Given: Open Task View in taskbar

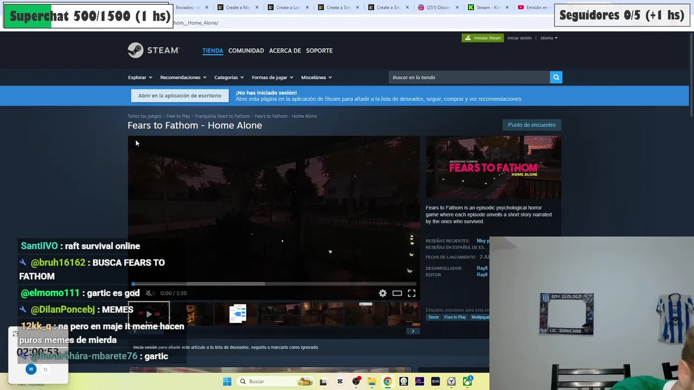Looking at the screenshot, I should (x=323, y=381).
